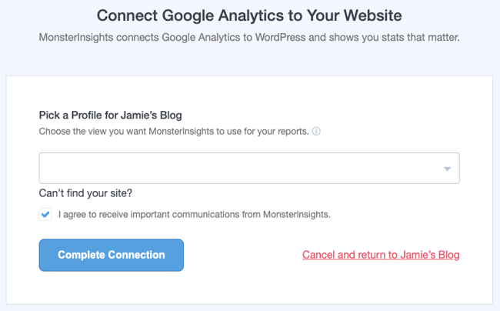Viewport: 500px width, 311px height.
Task: Click Cancel and return to Jamie's Blog
Action: click(380, 255)
